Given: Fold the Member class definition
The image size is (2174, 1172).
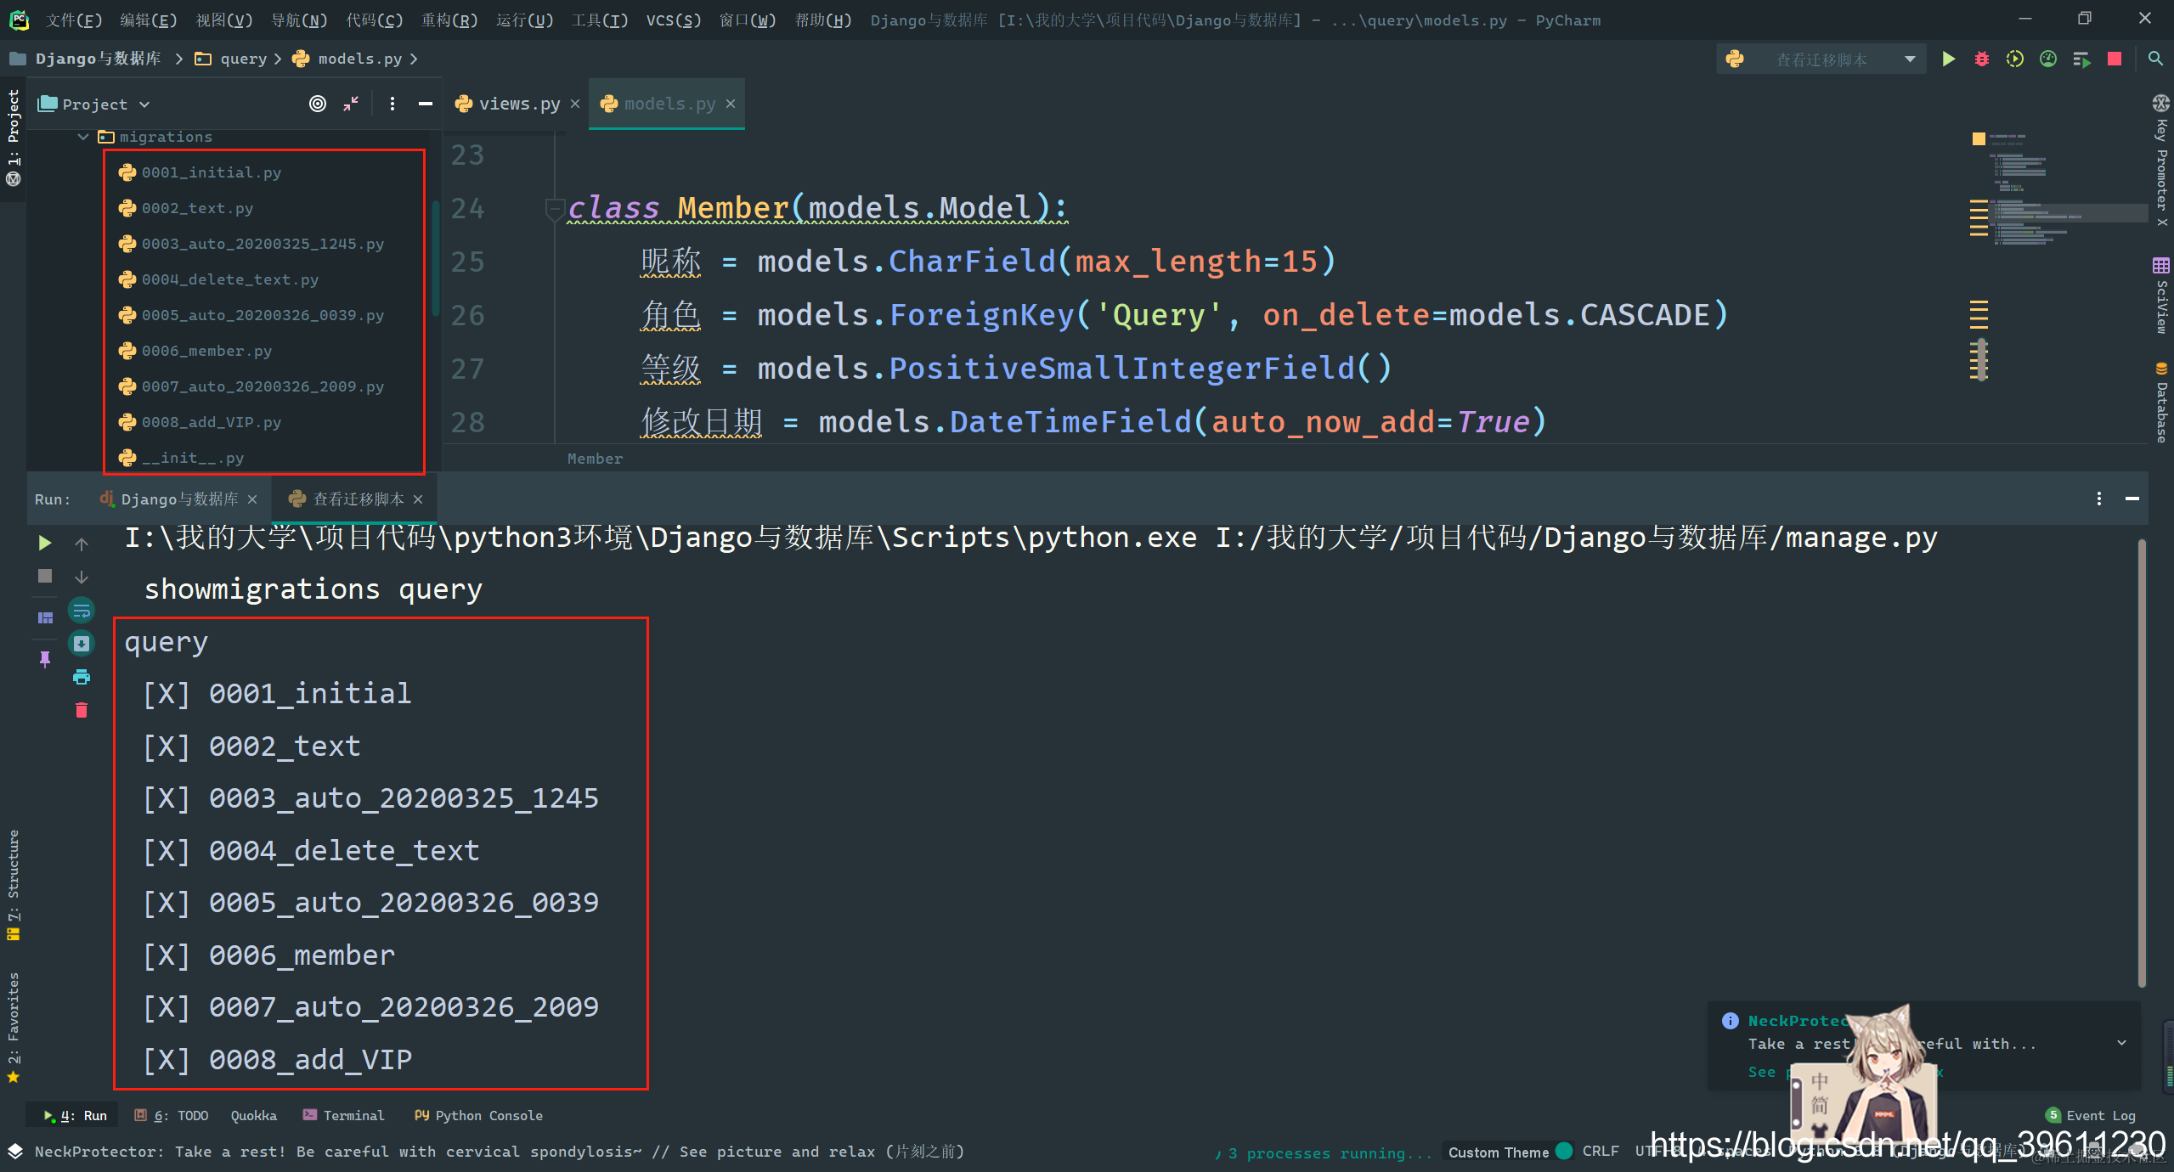Looking at the screenshot, I should tap(553, 208).
